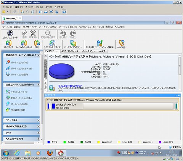Open Firefox from the taskbar
The height and width of the screenshot is (161, 183).
[x=50, y=153]
